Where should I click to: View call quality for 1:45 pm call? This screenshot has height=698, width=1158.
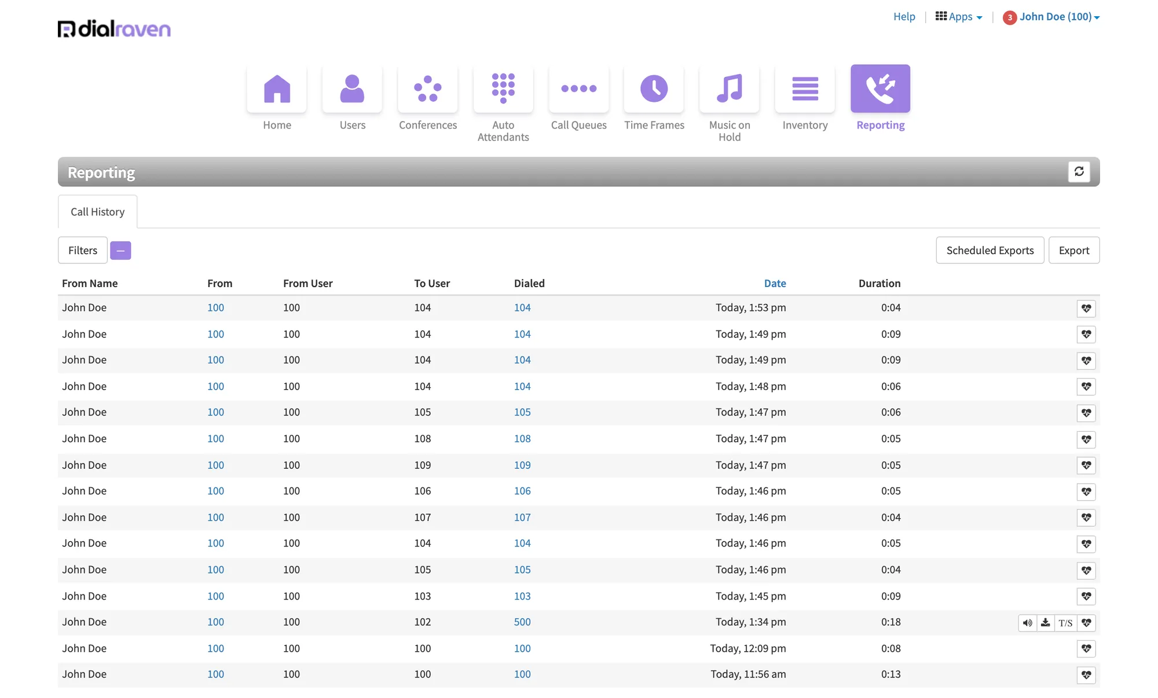tap(1086, 597)
